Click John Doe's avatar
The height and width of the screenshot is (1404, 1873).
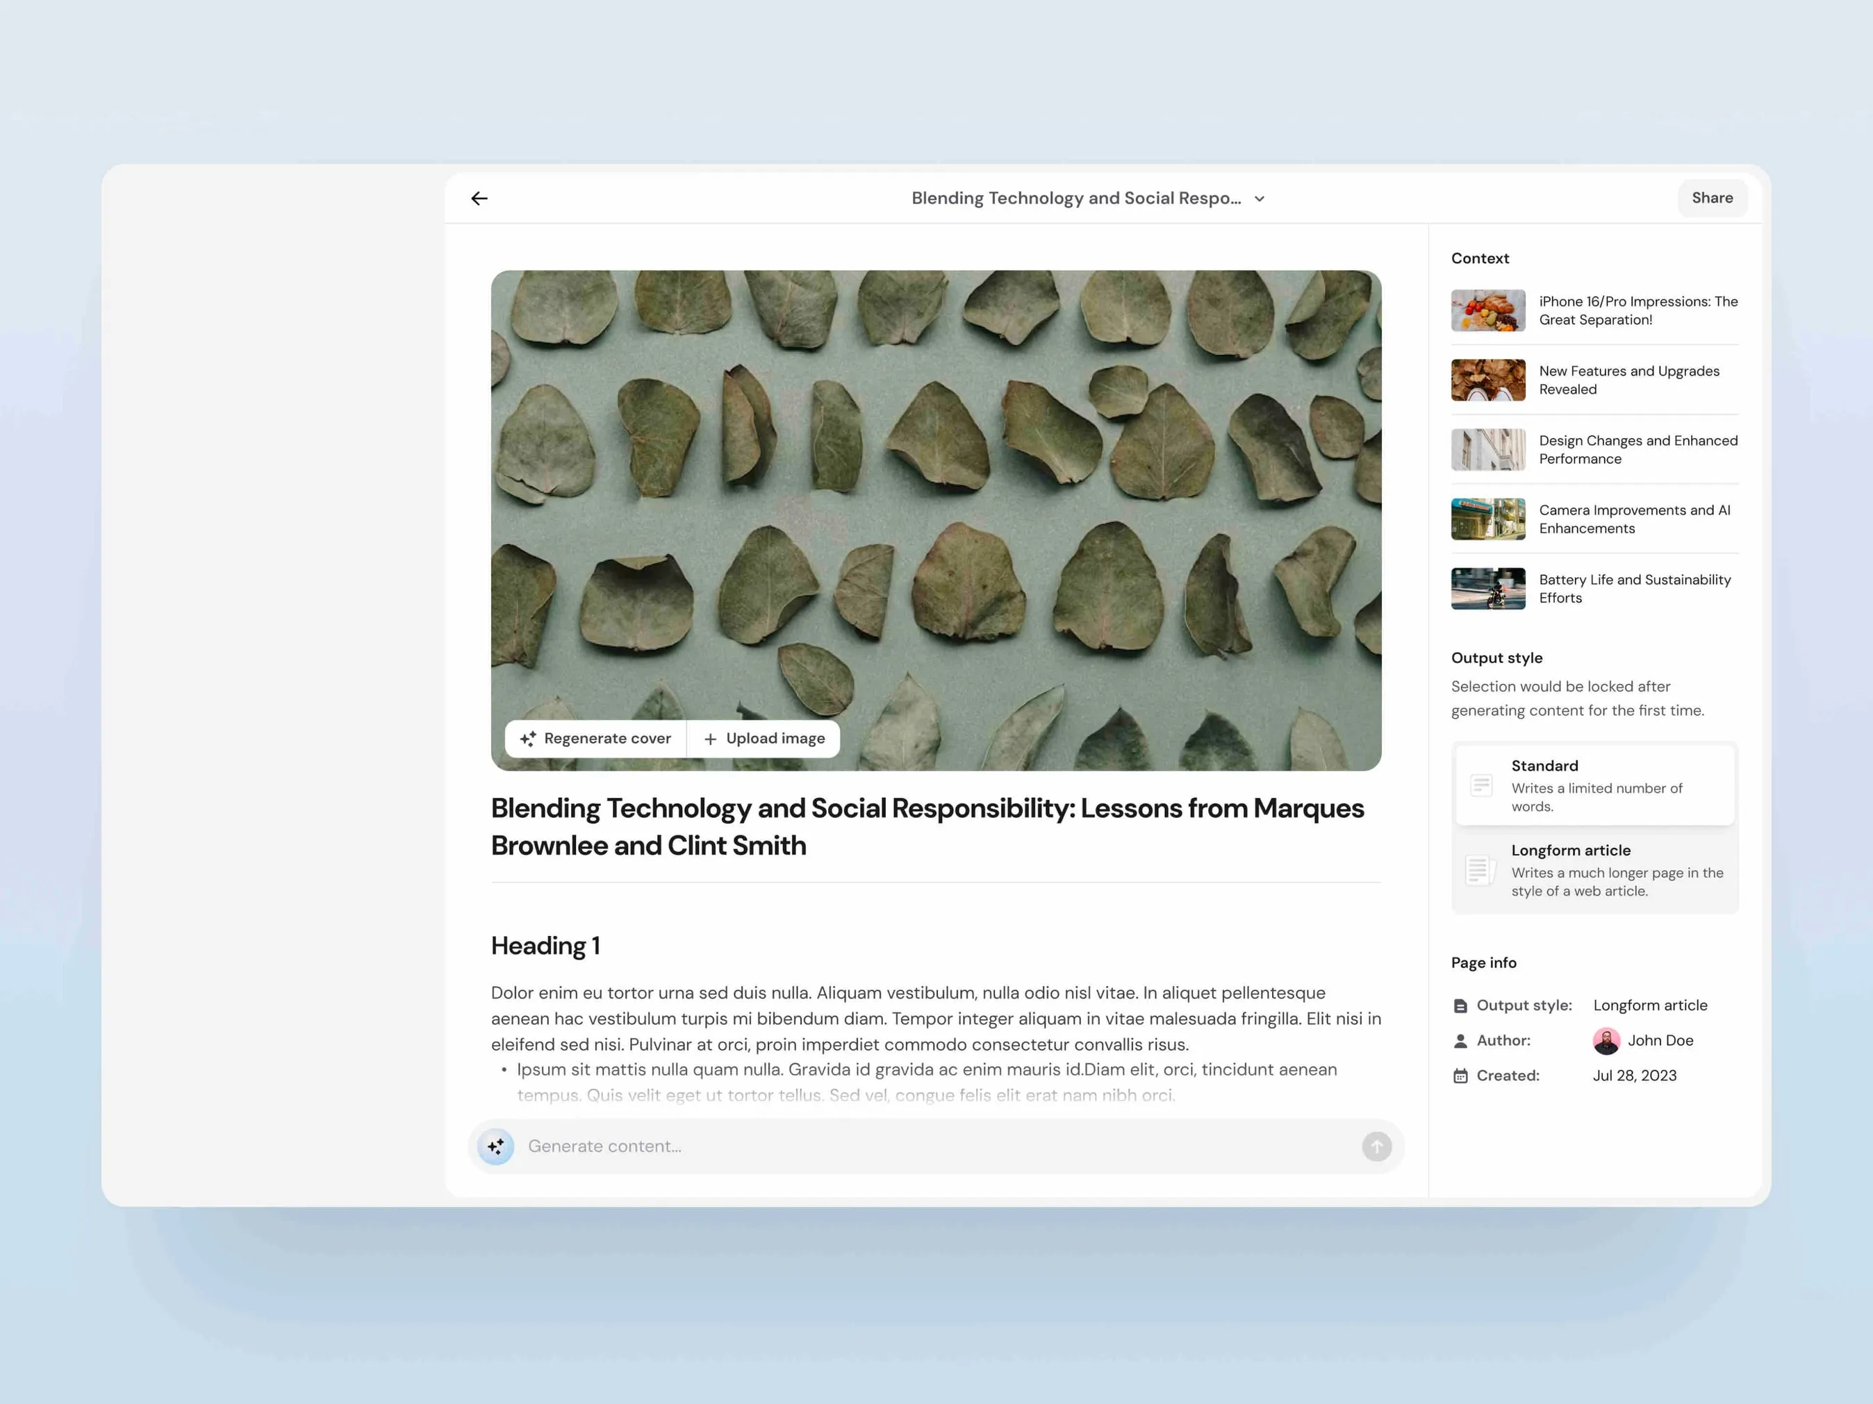point(1606,1041)
